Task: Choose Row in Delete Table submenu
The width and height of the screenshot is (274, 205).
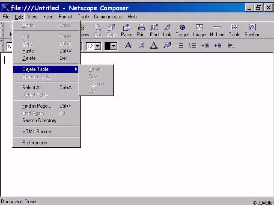Action: [x=96, y=76]
